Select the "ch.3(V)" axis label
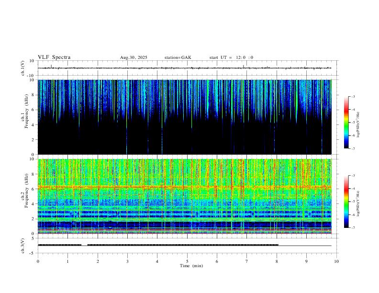 tap(23, 246)
